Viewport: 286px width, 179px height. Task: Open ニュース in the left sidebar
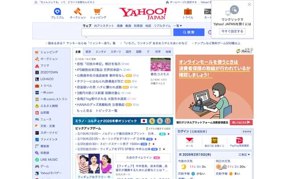(x=46, y=119)
